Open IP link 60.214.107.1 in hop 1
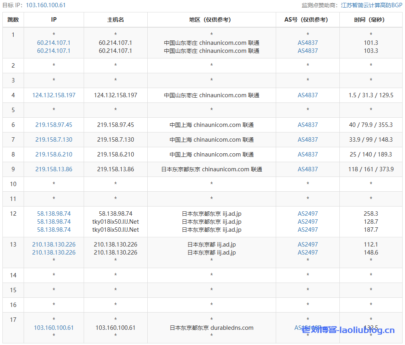Viewport: 405px width, 345px height. point(54,42)
